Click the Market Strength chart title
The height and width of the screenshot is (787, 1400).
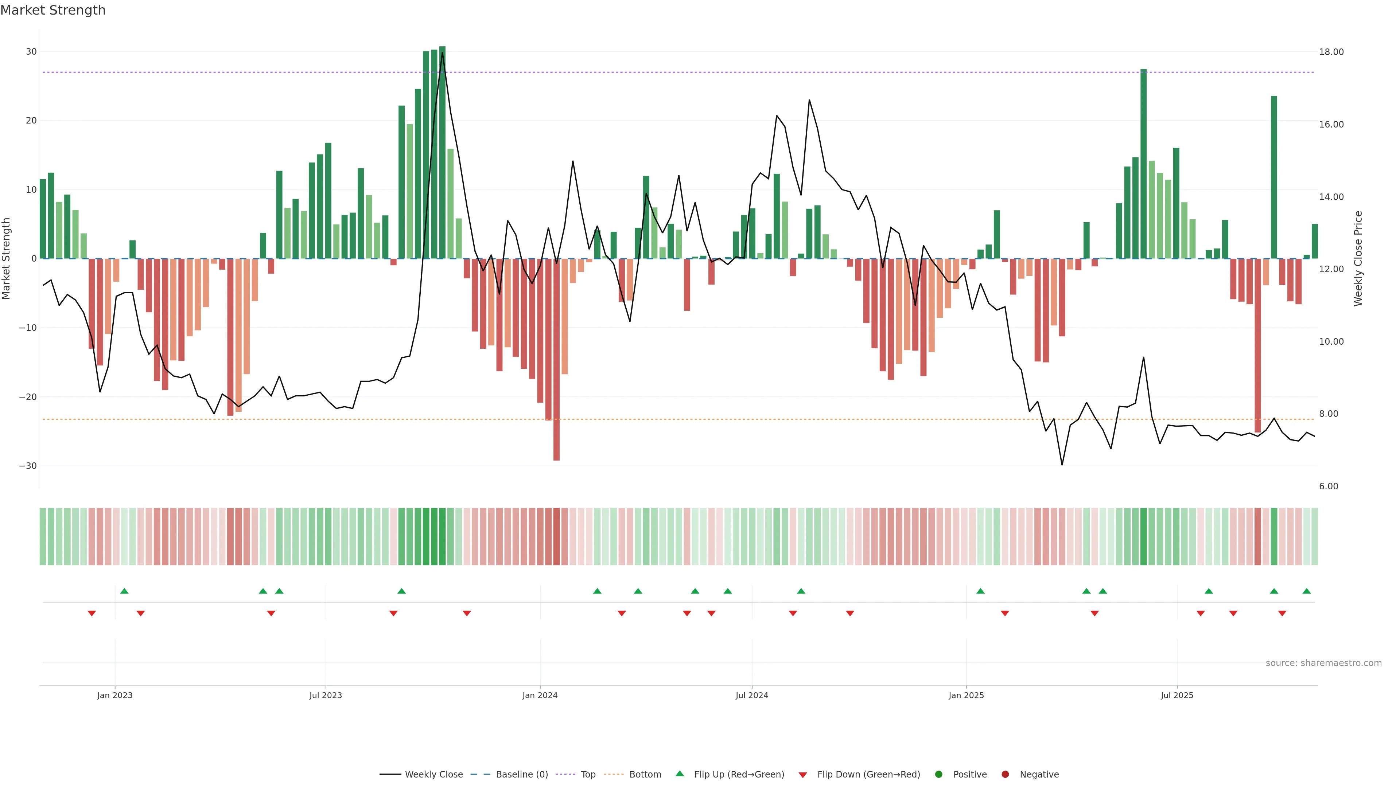(53, 10)
